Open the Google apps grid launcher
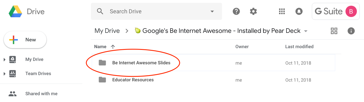 coord(282,11)
